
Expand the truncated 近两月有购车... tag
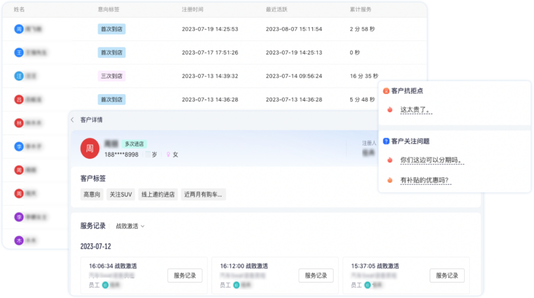click(x=204, y=195)
